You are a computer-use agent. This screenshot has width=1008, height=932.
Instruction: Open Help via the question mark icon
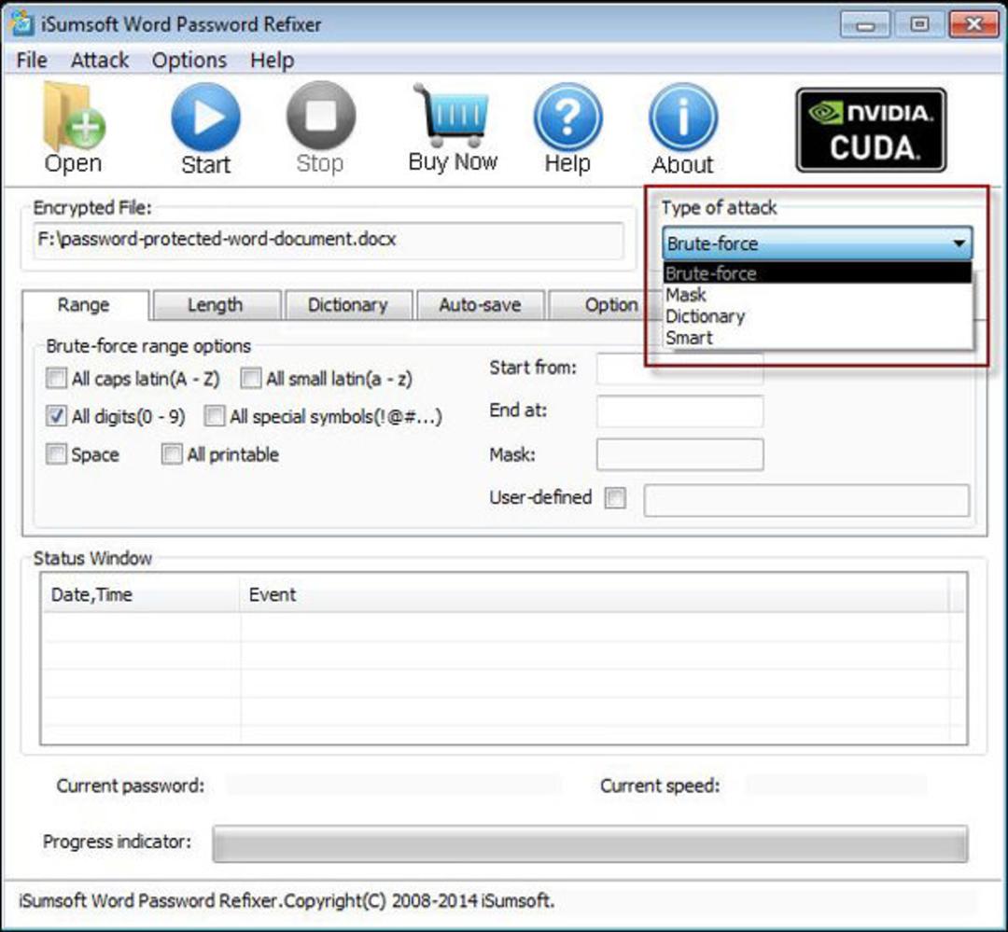(567, 118)
